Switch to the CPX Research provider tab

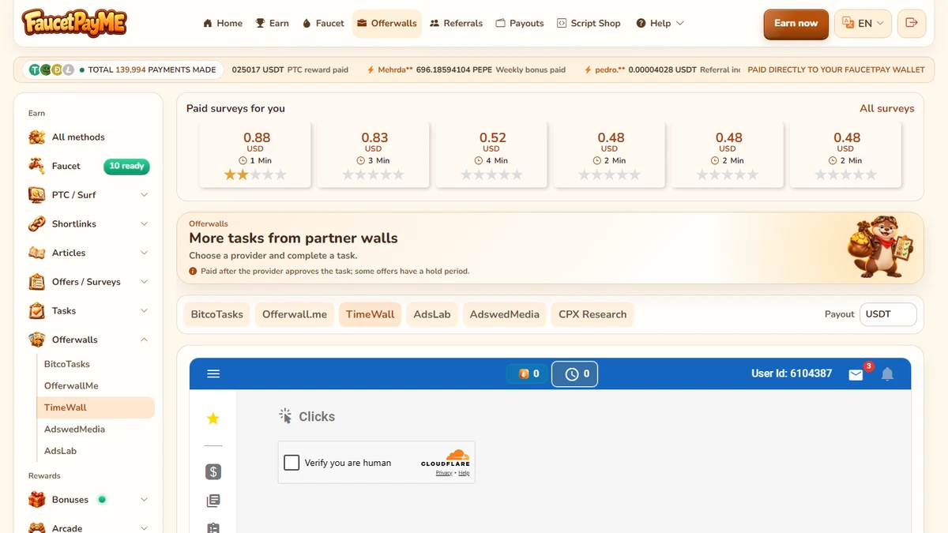click(592, 314)
